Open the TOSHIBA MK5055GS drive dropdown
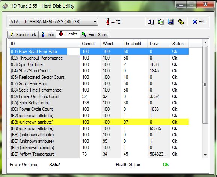 click(x=53, y=22)
